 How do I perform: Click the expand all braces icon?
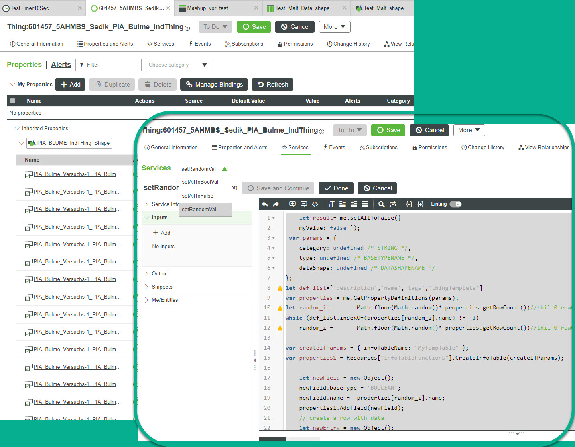tap(420, 204)
